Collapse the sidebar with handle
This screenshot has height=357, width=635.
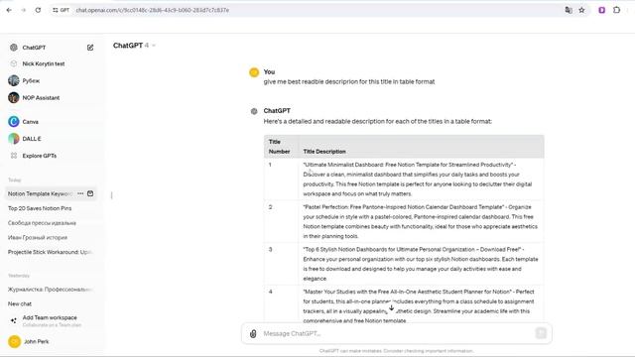coord(112,195)
